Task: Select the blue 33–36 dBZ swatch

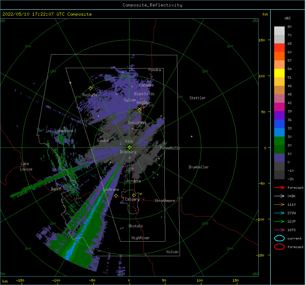Action: point(279,124)
